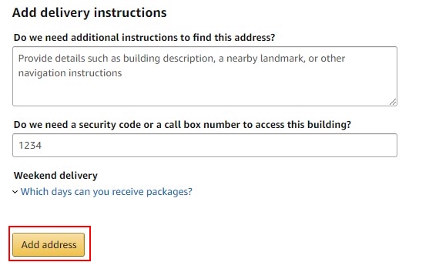The height and width of the screenshot is (279, 429).
Task: Expand the weekend delivery chevron arrow
Action: coord(15,192)
